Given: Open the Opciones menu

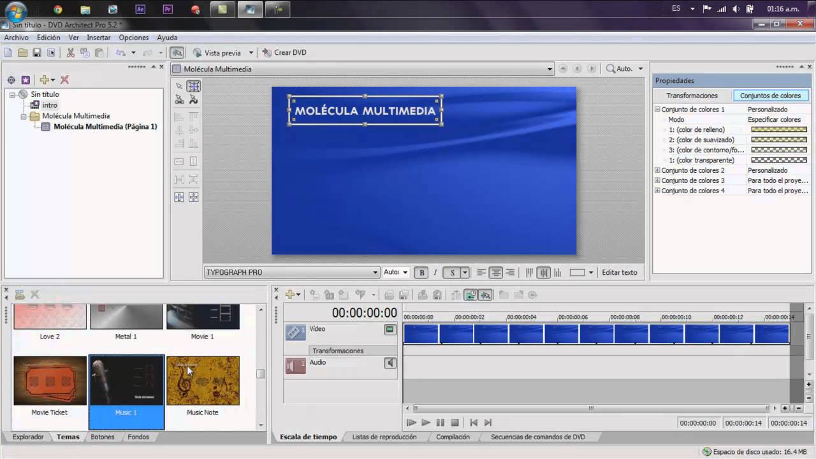Looking at the screenshot, I should (134, 38).
